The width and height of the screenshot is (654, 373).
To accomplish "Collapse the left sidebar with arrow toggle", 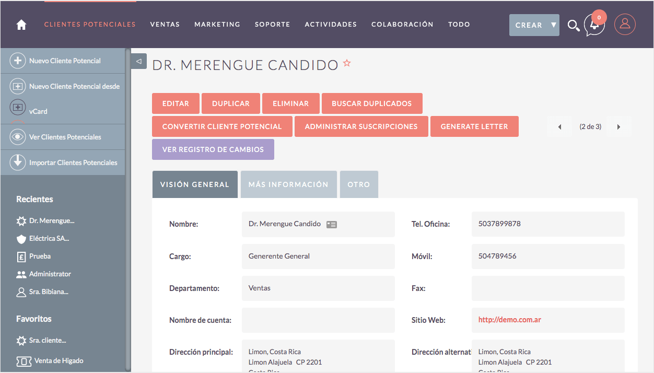I will pos(138,61).
